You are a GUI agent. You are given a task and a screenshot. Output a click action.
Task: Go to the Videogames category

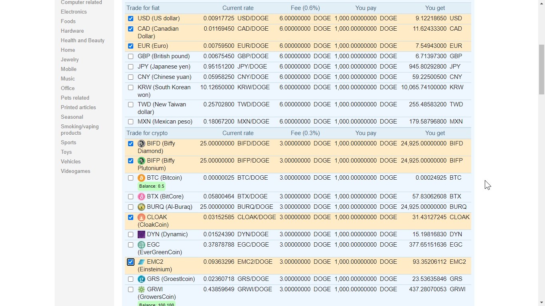tap(75, 171)
